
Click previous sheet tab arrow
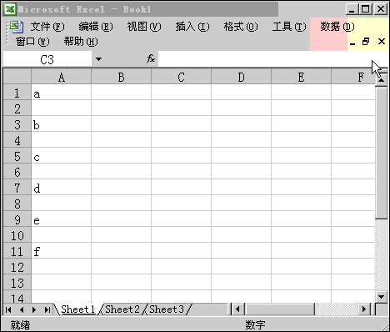pyautogui.click(x=22, y=309)
